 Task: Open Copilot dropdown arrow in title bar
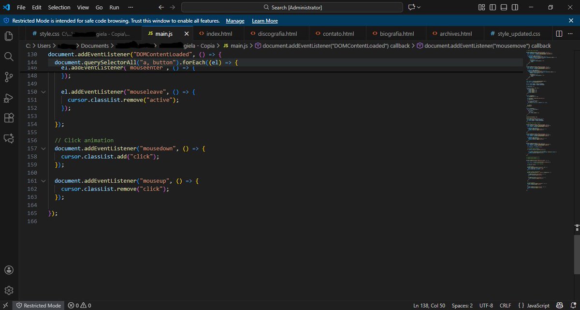pos(419,7)
